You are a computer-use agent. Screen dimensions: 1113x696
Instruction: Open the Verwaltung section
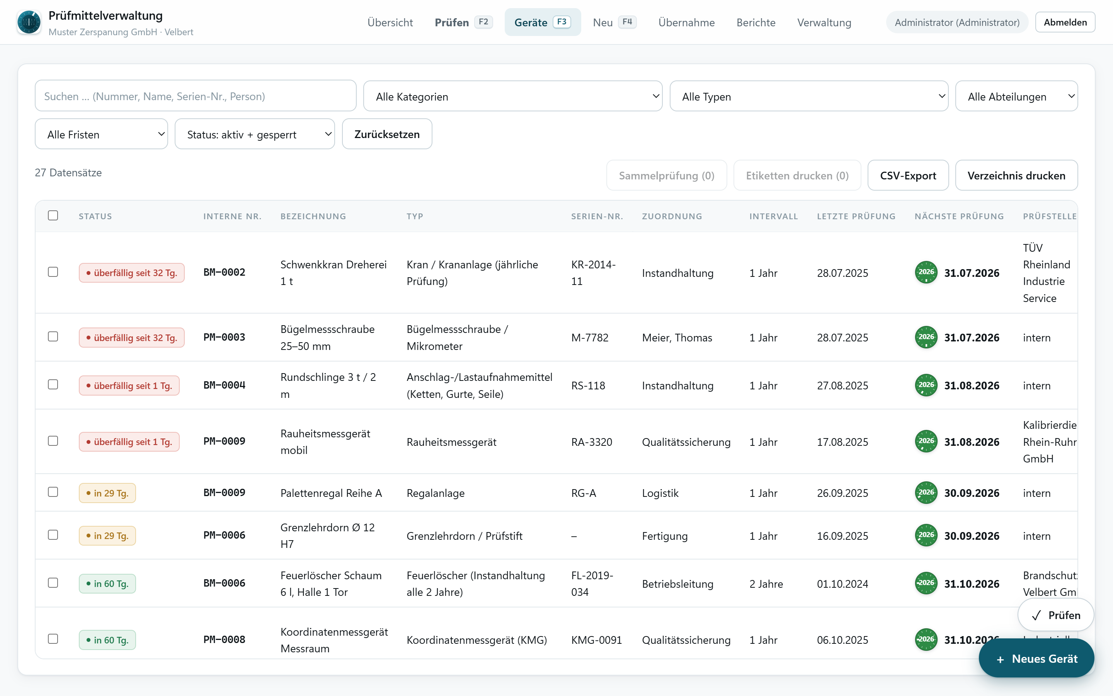(824, 22)
